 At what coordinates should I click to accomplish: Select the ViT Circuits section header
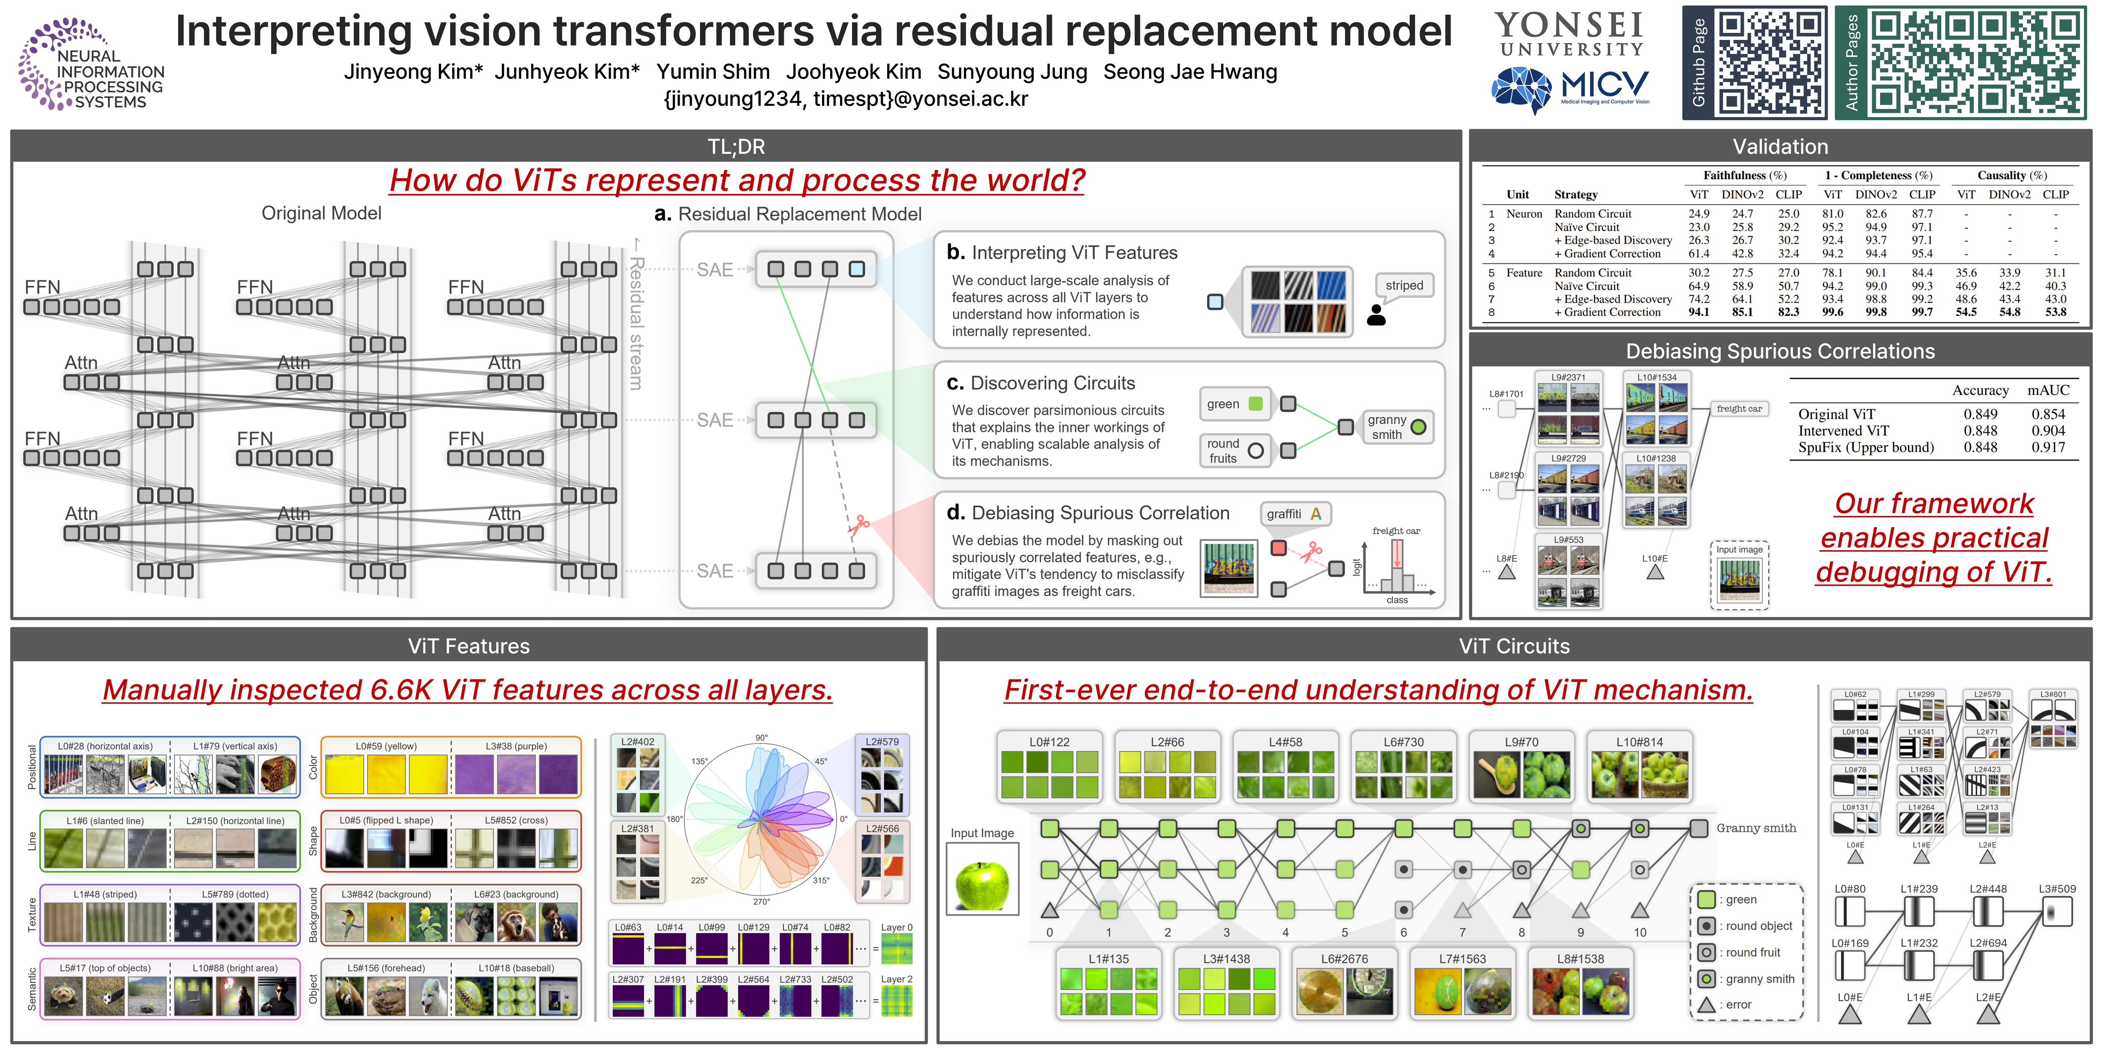pyautogui.click(x=1514, y=646)
